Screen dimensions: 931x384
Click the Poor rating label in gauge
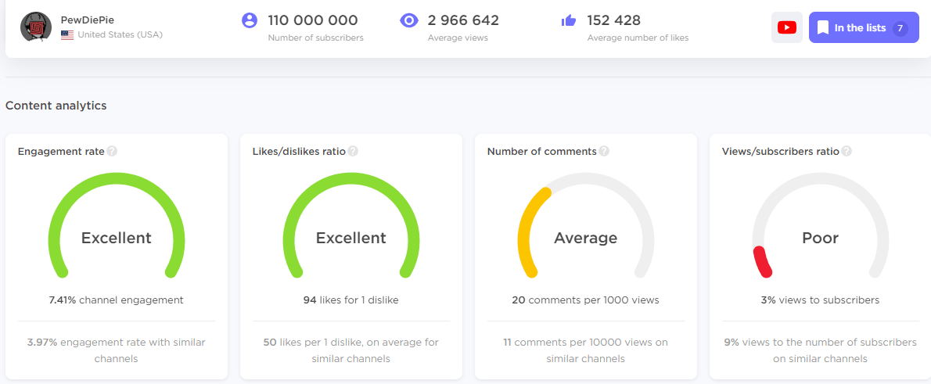pos(820,238)
